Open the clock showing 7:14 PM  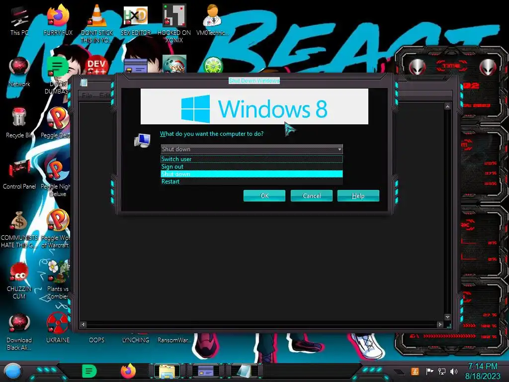[483, 371]
